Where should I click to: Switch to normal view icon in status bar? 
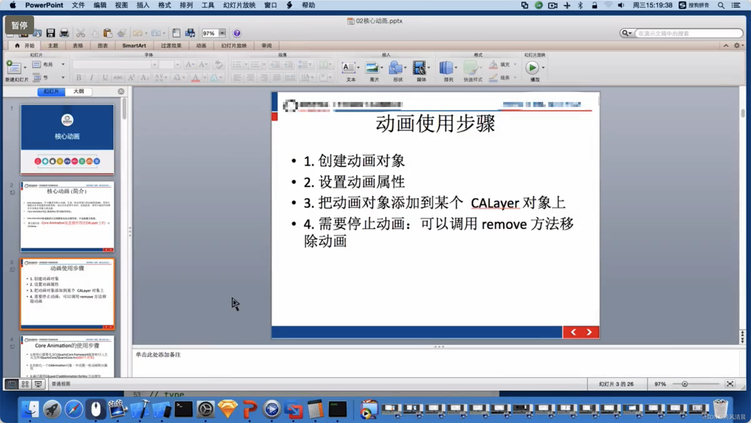click(12, 384)
